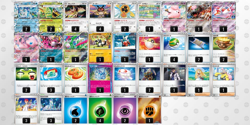Click the Energy Switch card icon
This screenshot has height=125, width=250.
[x=26, y=74]
